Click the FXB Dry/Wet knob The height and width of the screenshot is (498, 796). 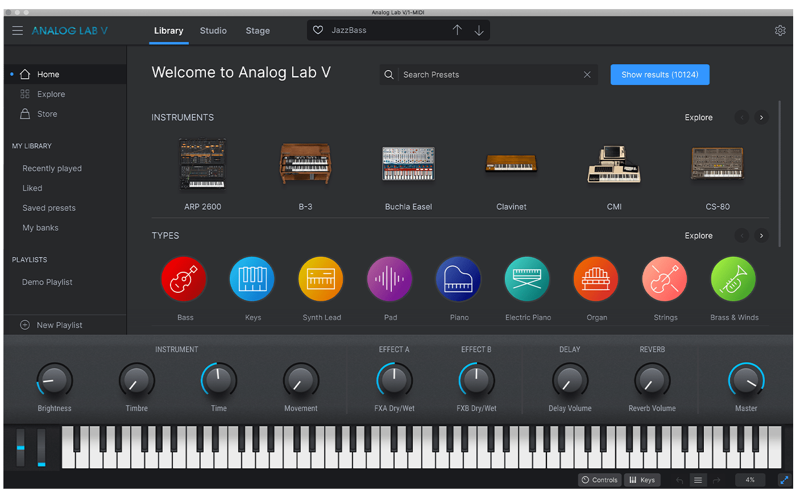(476, 380)
